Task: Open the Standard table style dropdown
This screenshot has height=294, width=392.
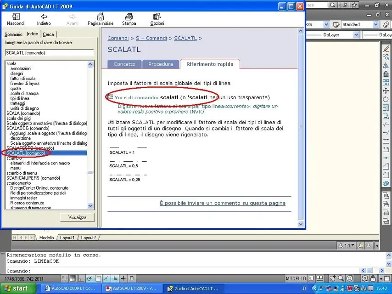Action: tap(375, 24)
